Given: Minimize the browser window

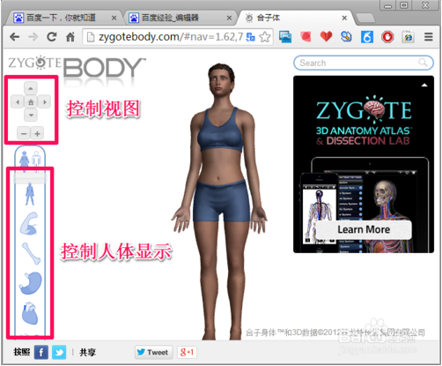Looking at the screenshot, I should [387, 5].
